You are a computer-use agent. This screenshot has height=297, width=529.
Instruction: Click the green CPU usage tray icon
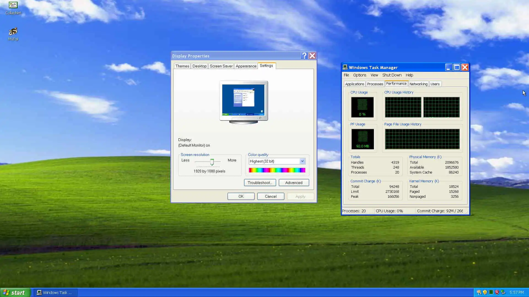click(x=491, y=292)
